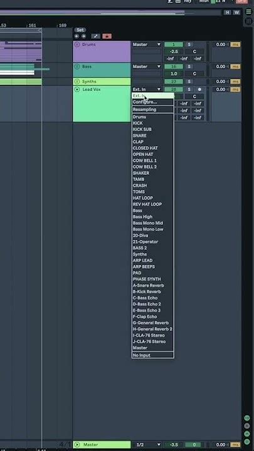
Task: Open Master track 1/2 output dropdown
Action: click(147, 445)
